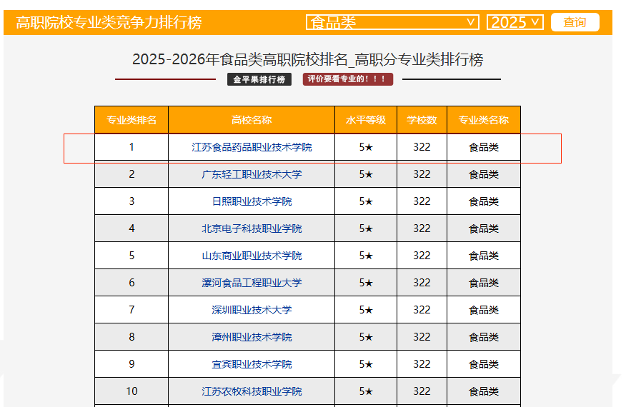Image resolution: width=626 pixels, height=407 pixels.
Task: Click the 专业类排名 column header
Action: tap(131, 120)
